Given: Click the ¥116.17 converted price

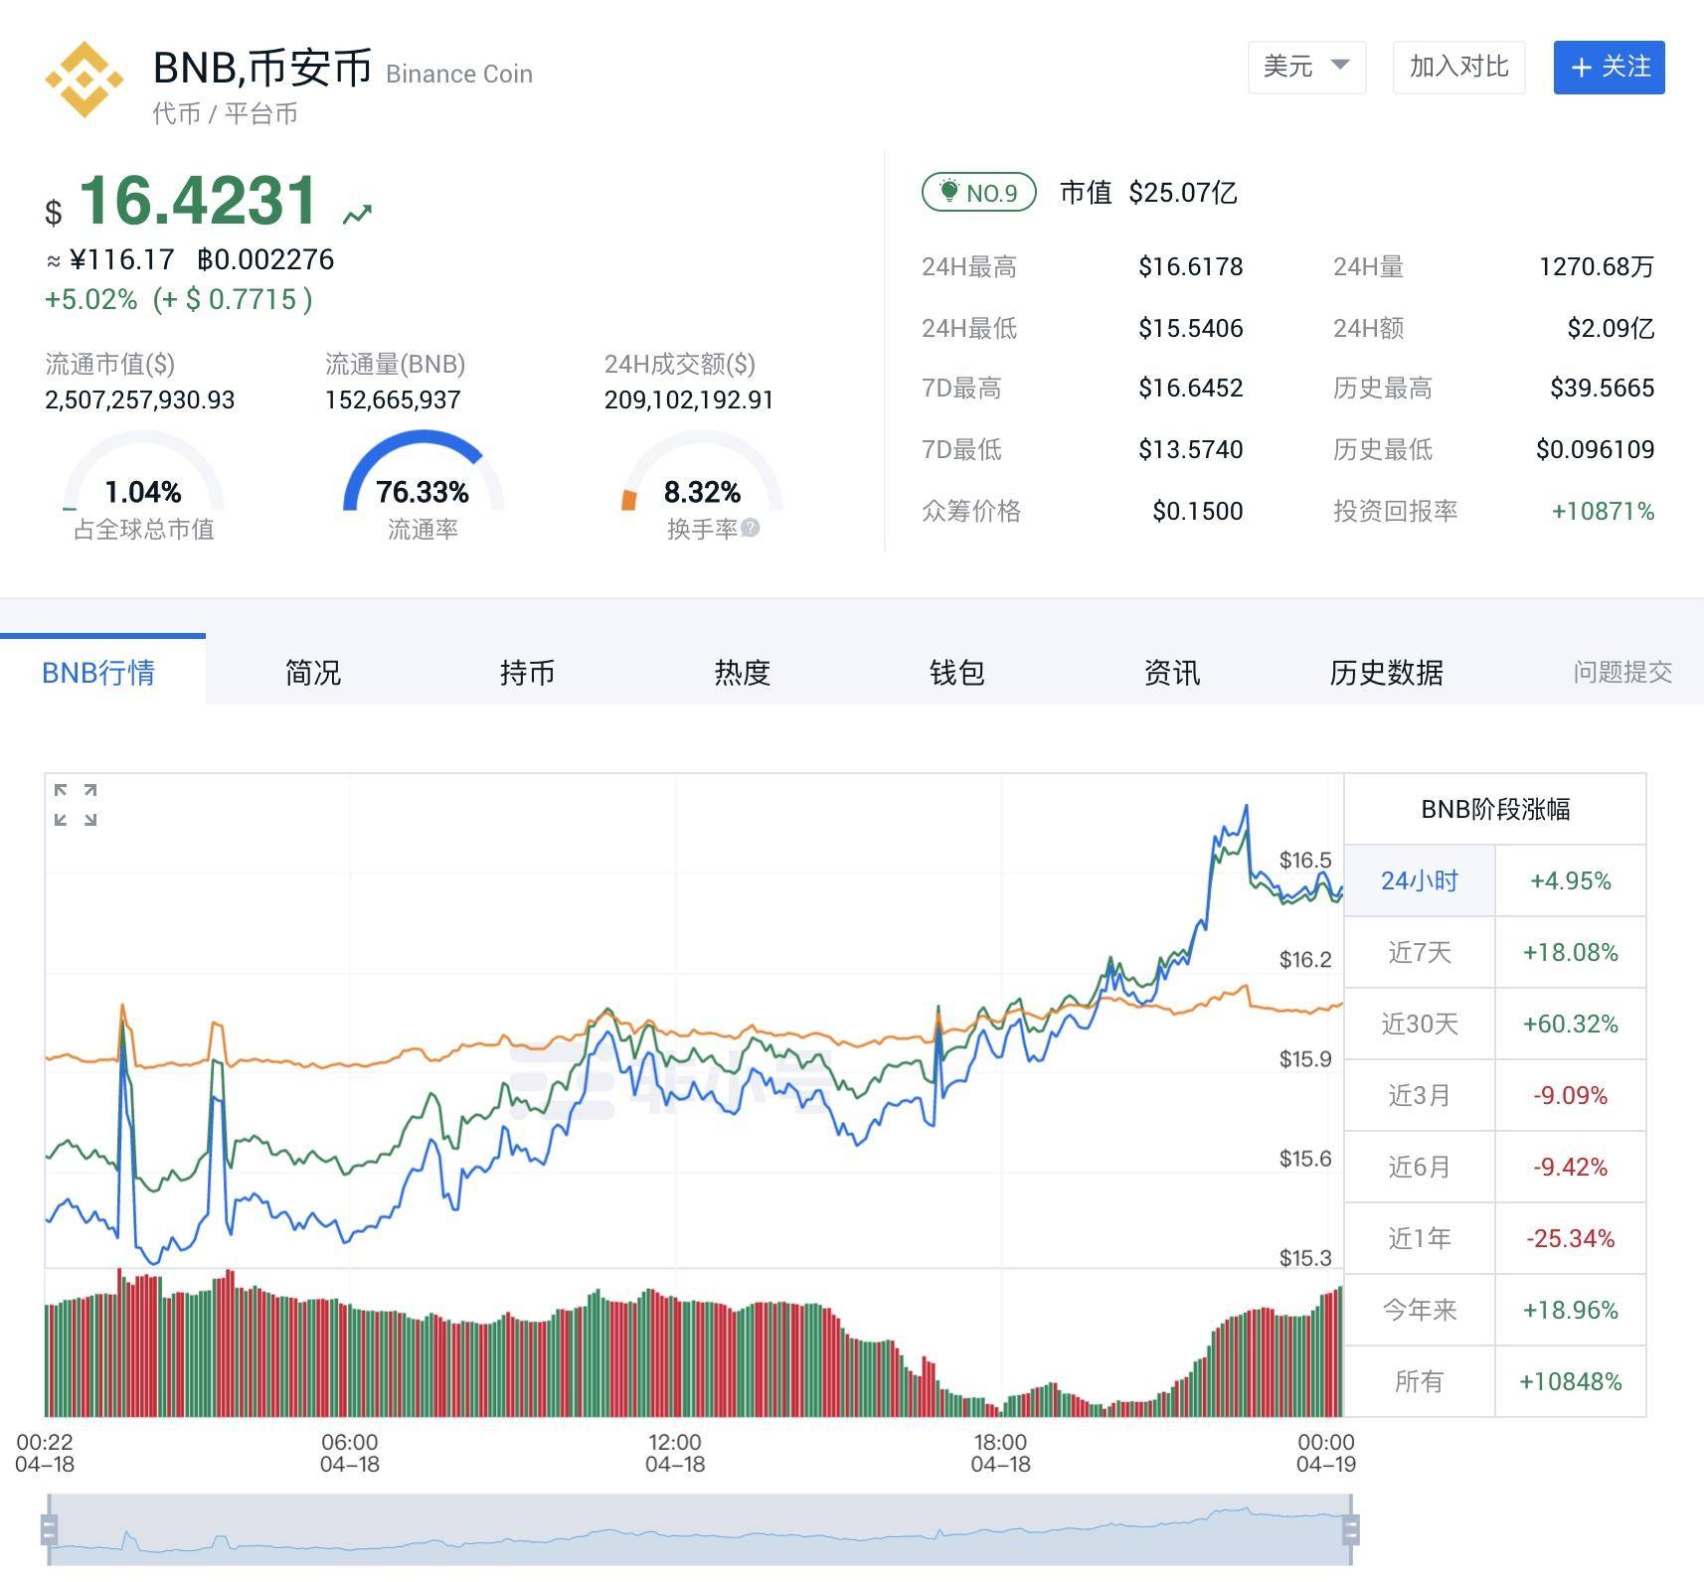Looking at the screenshot, I should (x=121, y=259).
